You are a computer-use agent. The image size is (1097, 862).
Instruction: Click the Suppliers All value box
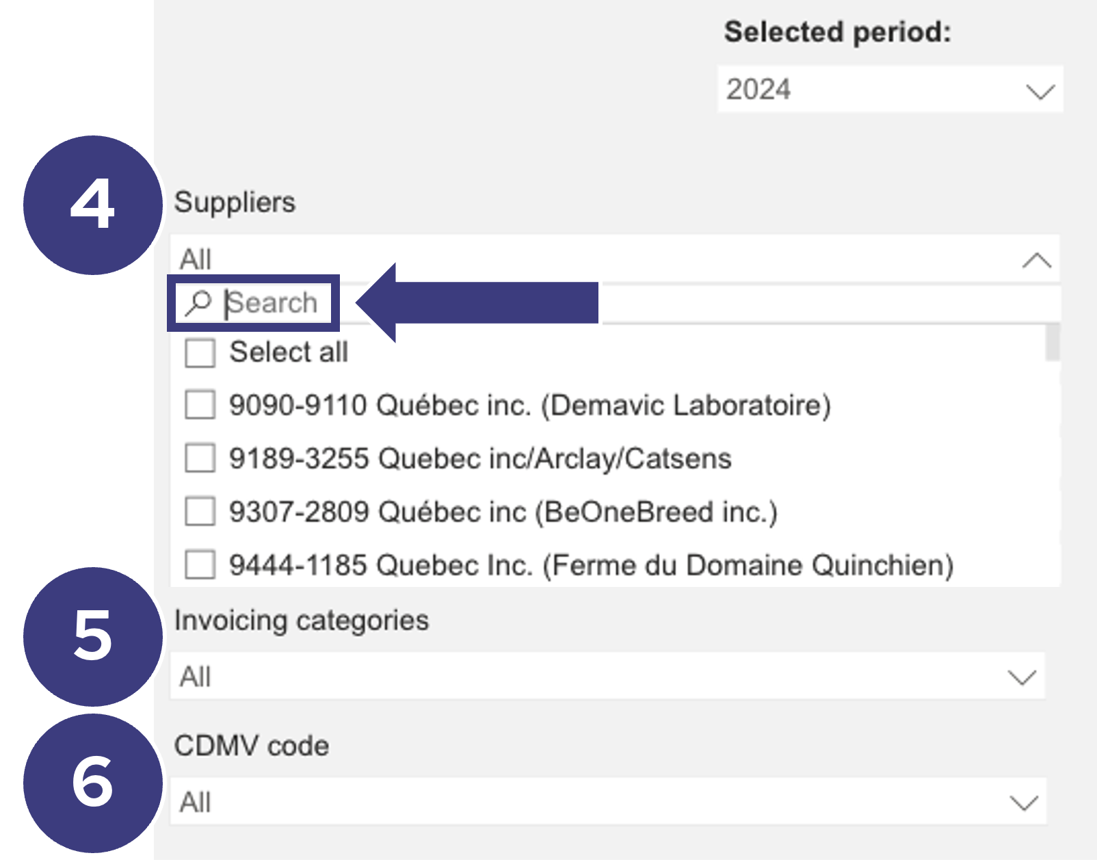click(615, 259)
